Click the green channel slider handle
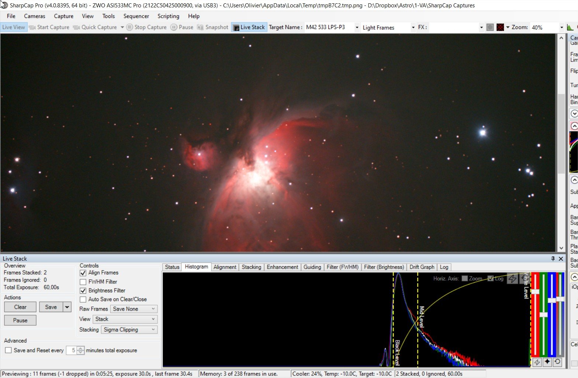Screen dimensions: 578x378 point(543,314)
